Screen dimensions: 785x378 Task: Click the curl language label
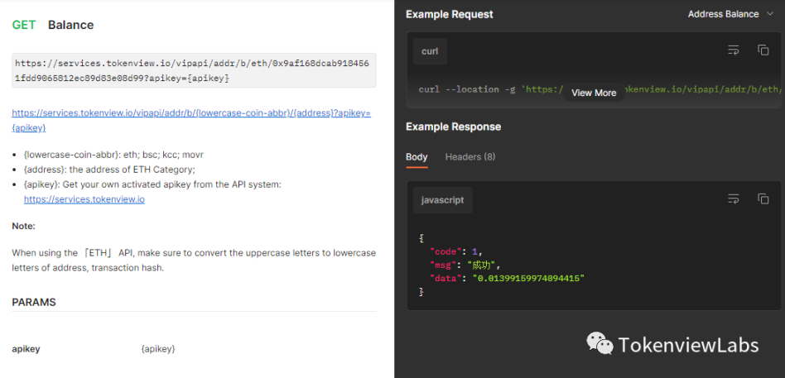(x=430, y=51)
